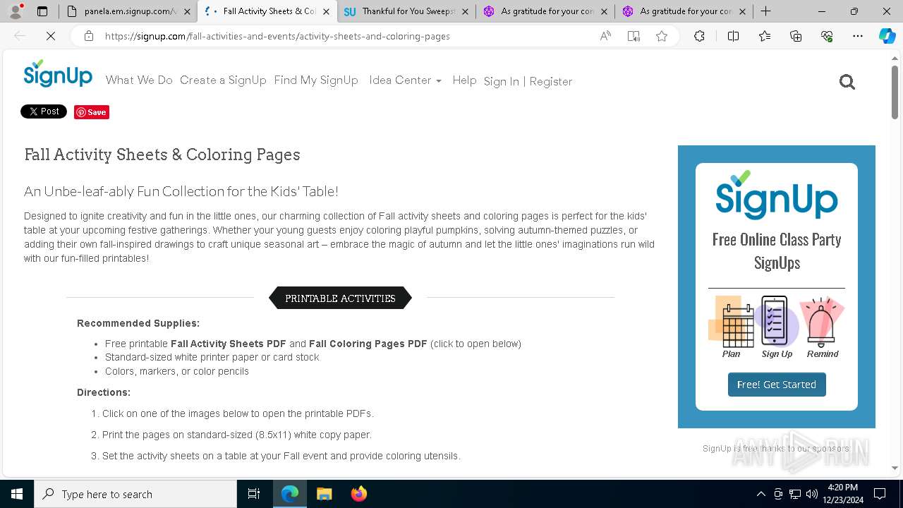The image size is (903, 508).
Task: Share the page with X Post button
Action: click(44, 111)
